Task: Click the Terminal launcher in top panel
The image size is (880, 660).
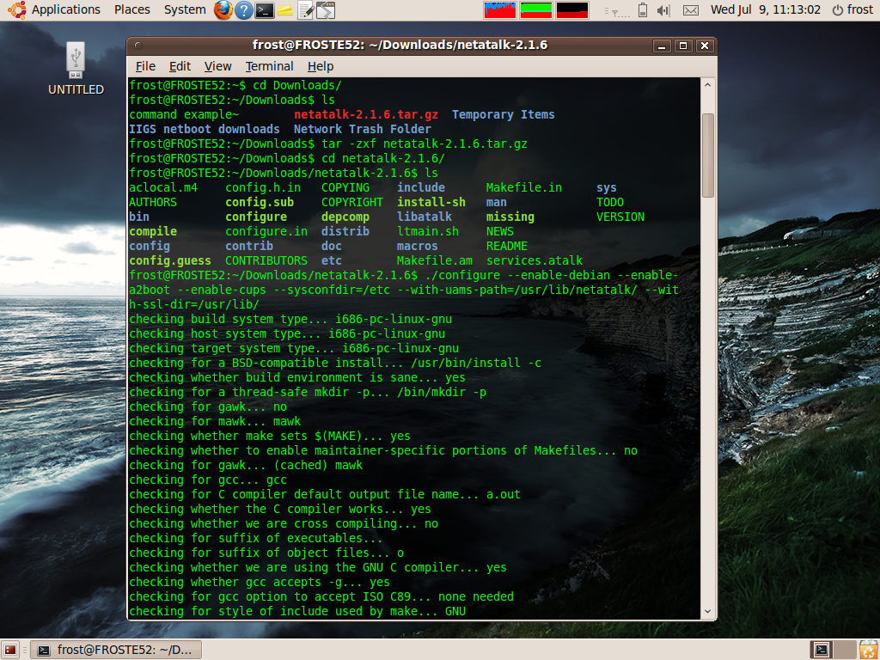Action: click(x=265, y=10)
